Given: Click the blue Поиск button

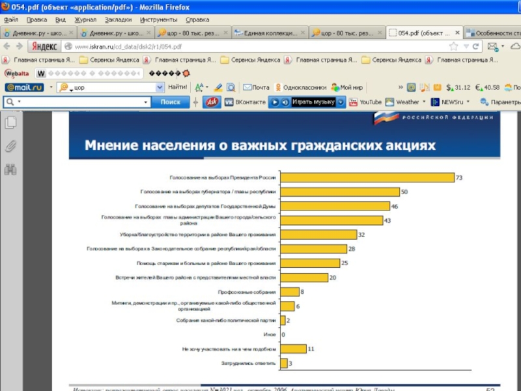Looking at the screenshot, I should click(171, 102).
